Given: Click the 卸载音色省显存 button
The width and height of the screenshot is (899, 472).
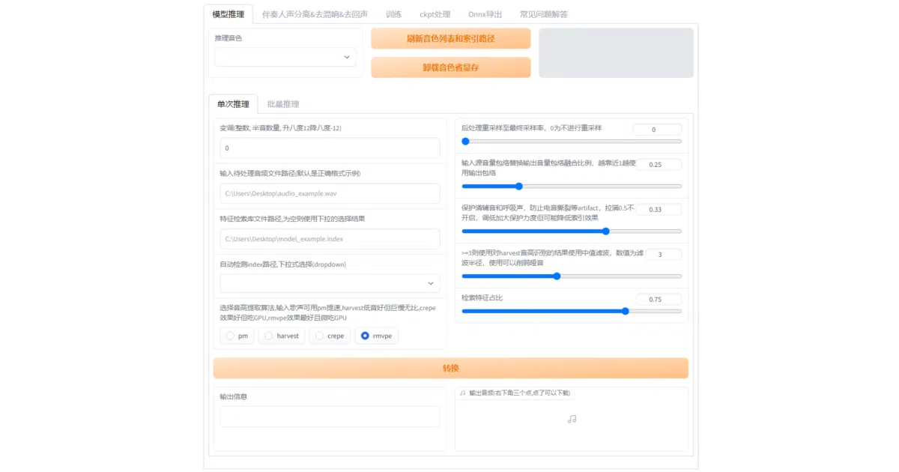Looking at the screenshot, I should 451,67.
